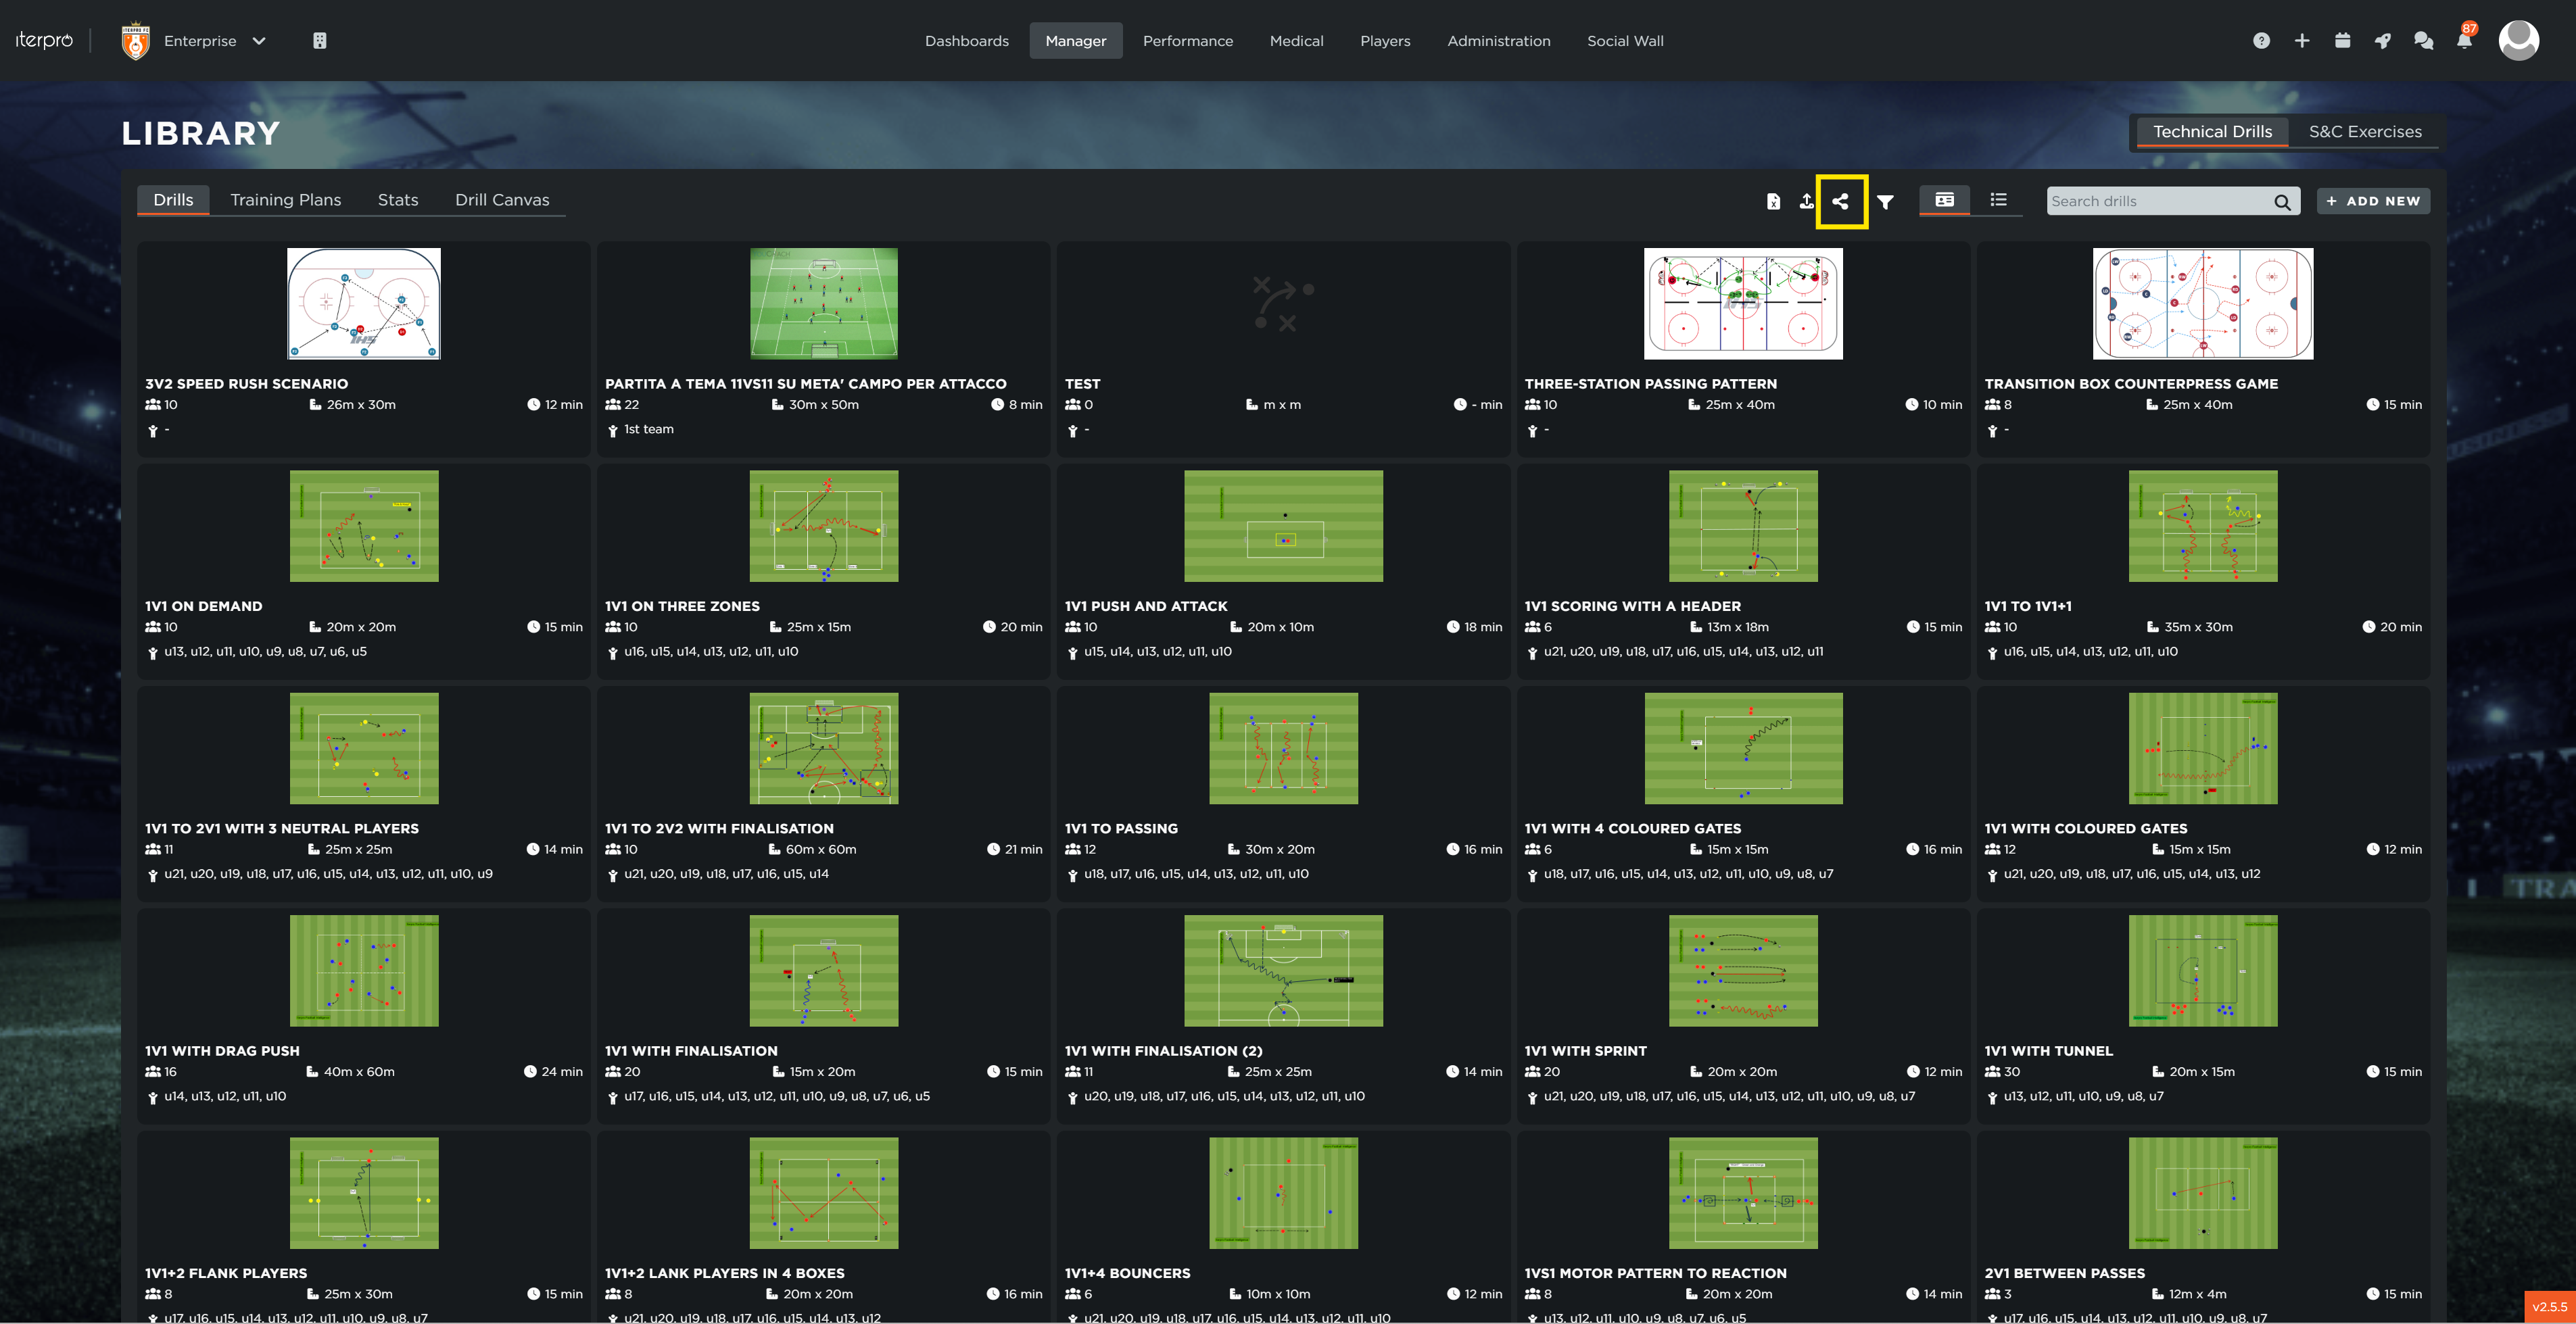The image size is (2576, 1324).
Task: Expand the Enterprise team dropdown
Action: (x=259, y=41)
